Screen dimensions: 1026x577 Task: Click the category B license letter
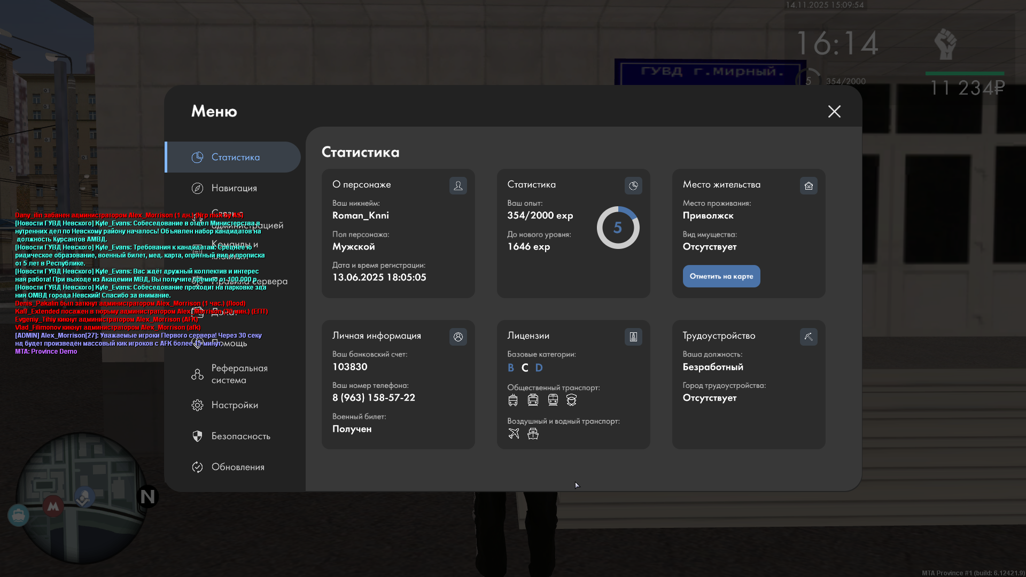click(511, 368)
